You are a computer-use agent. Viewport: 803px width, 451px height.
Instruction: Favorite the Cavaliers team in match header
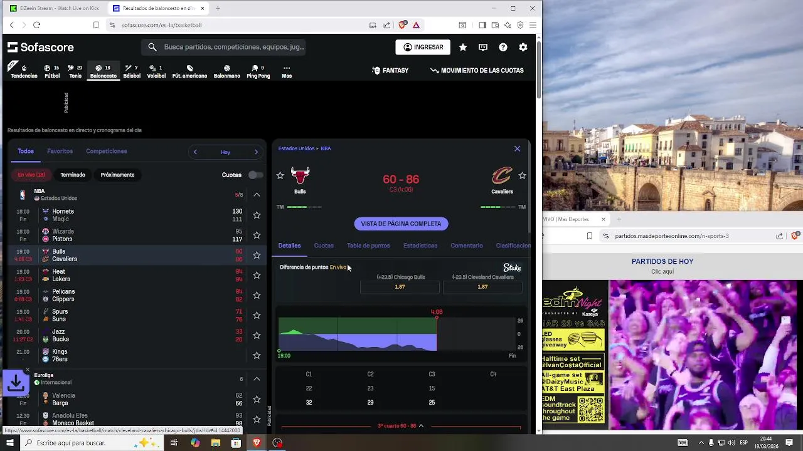[522, 176]
